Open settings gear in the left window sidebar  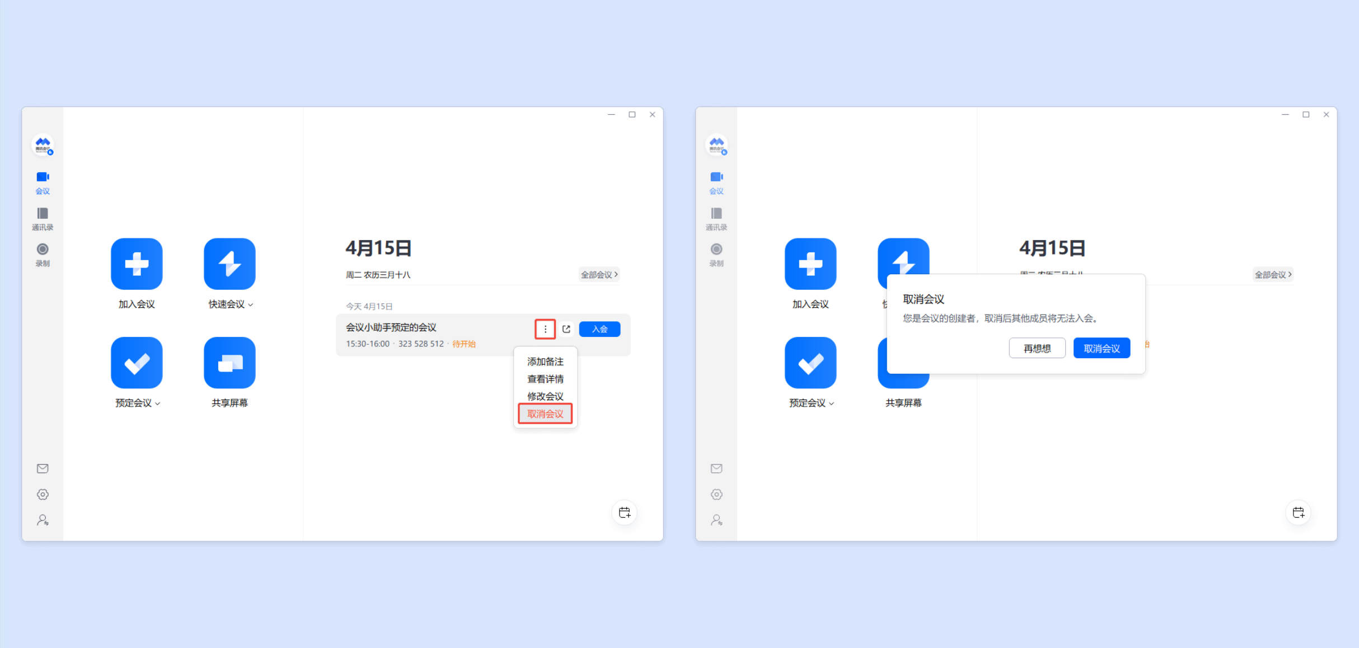tap(43, 494)
